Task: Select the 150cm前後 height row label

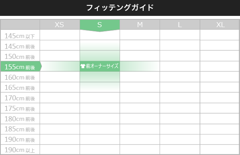Action: 20,56
